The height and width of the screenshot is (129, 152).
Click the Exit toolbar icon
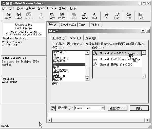(140, 16)
